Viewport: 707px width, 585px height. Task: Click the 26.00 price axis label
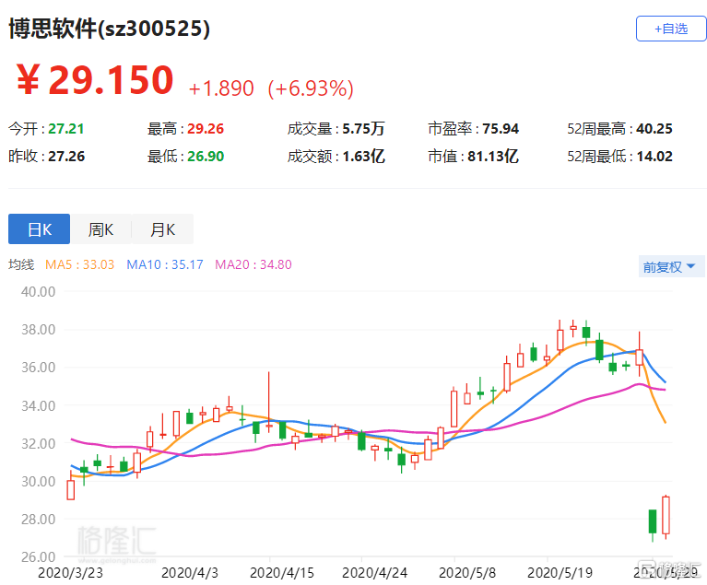coord(39,557)
